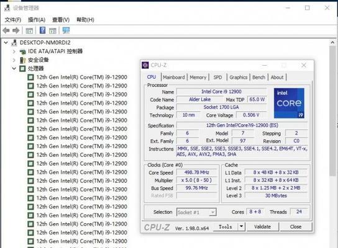338x248 pixels.
Task: Open the Socket #1 selection dropdown
Action: [x=212, y=212]
